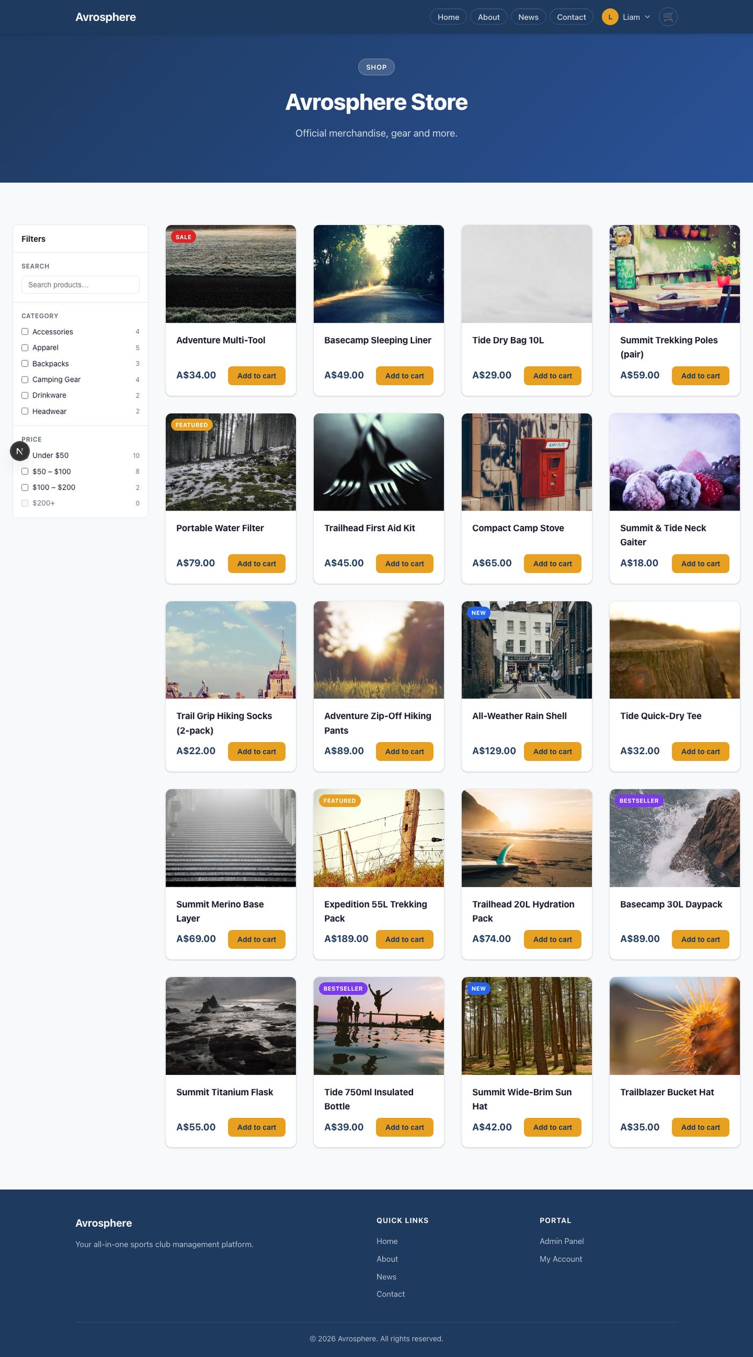Click the footer Contact link
This screenshot has height=1357, width=753.
[x=390, y=1294]
